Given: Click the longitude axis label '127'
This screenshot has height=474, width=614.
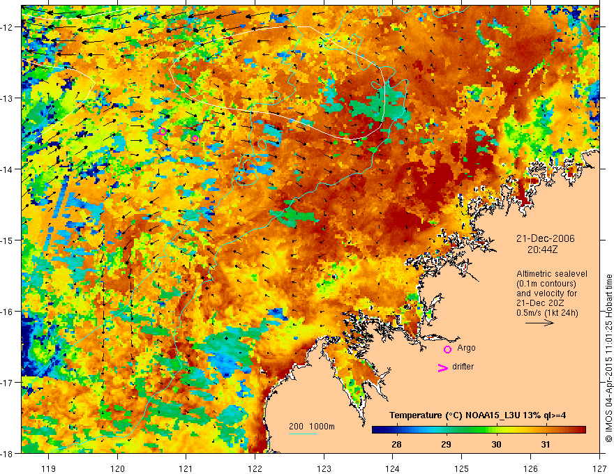Looking at the screenshot, I should [599, 468].
